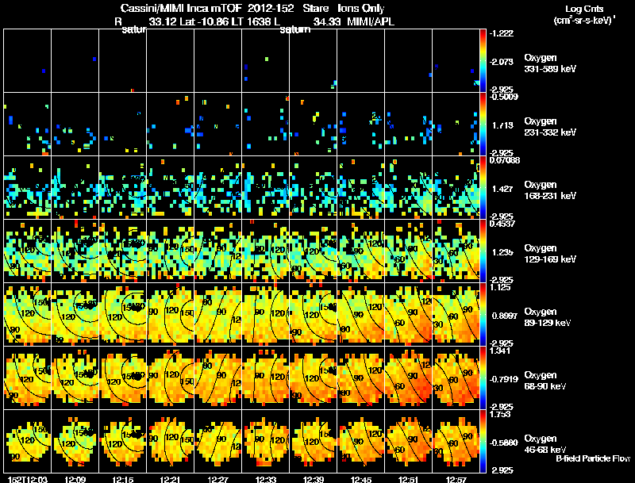635x483 pixels.
Task: Select the Oxygen 46-68 keV label
Action: tap(545, 444)
